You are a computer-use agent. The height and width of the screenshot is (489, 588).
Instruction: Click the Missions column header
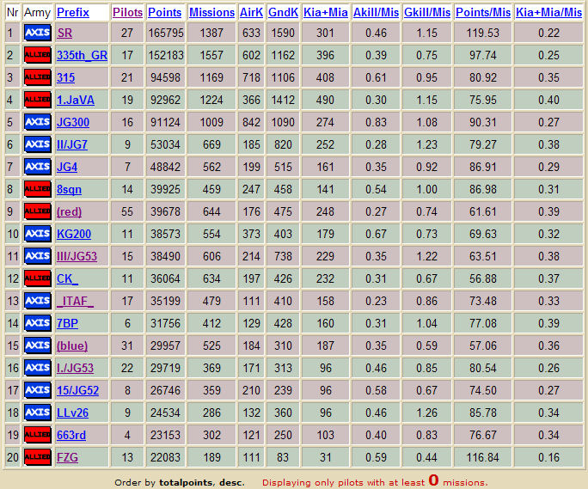point(211,13)
